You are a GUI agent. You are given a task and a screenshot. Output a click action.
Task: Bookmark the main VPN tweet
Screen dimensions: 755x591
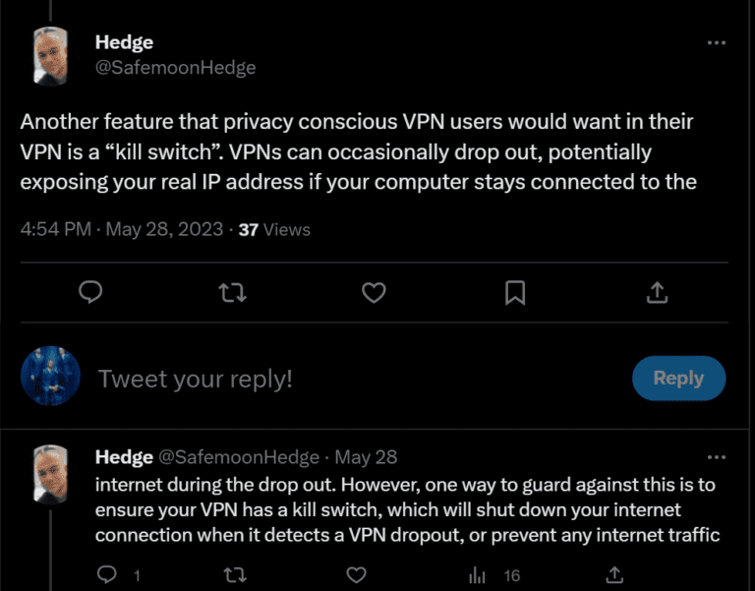515,292
